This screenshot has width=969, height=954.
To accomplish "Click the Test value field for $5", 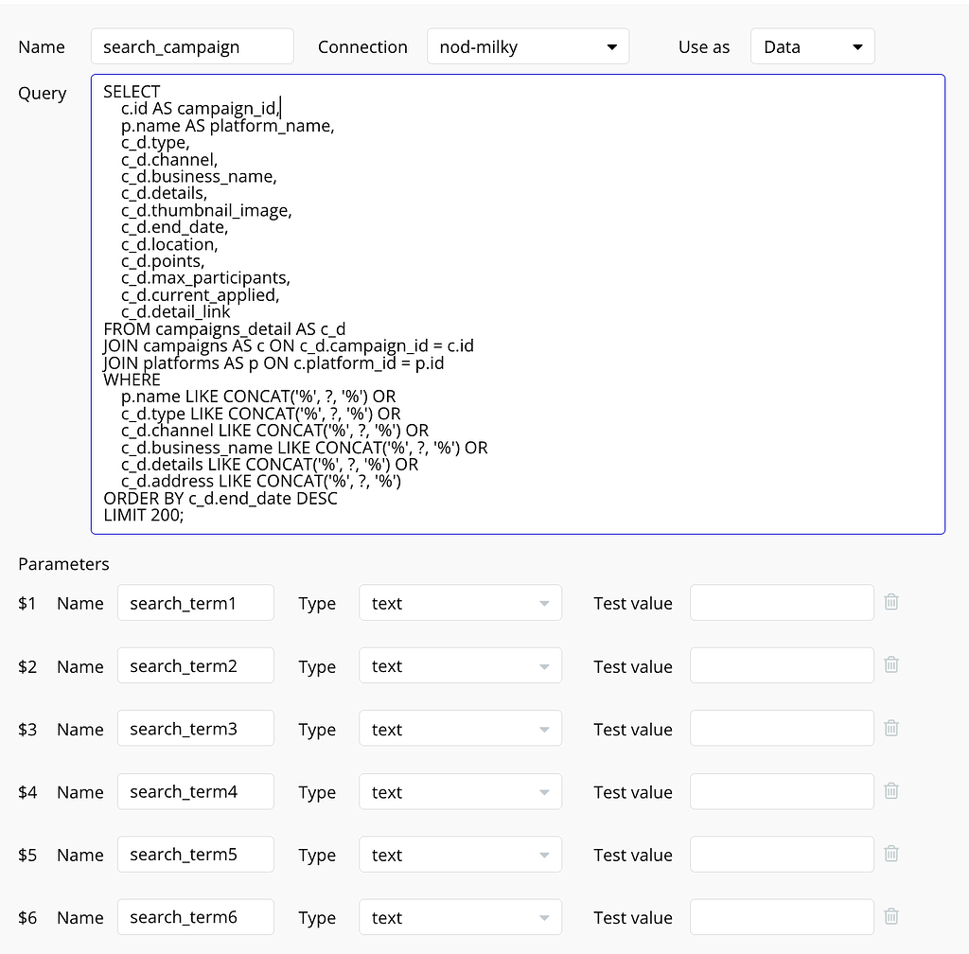I will click(781, 853).
